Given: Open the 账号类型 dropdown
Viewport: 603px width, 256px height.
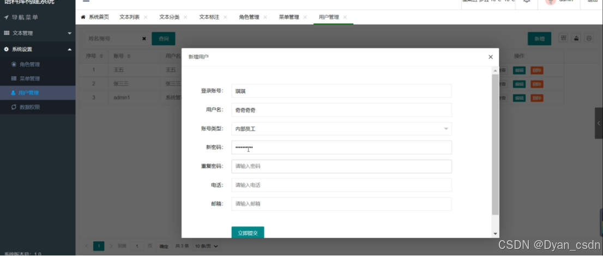Looking at the screenshot, I should coord(341,129).
